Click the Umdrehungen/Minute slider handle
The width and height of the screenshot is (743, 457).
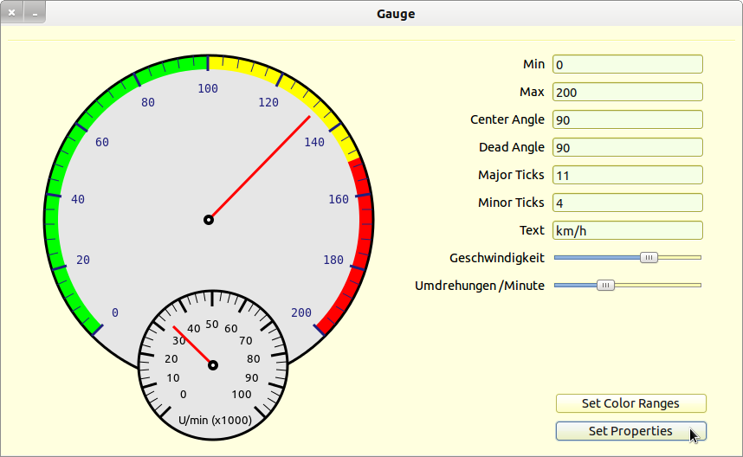click(606, 285)
